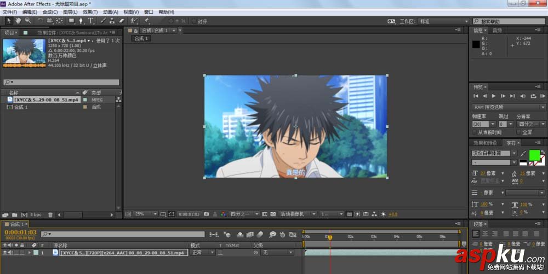Open the 父级 无 parent dropdown
548x274 pixels.
pos(277,252)
